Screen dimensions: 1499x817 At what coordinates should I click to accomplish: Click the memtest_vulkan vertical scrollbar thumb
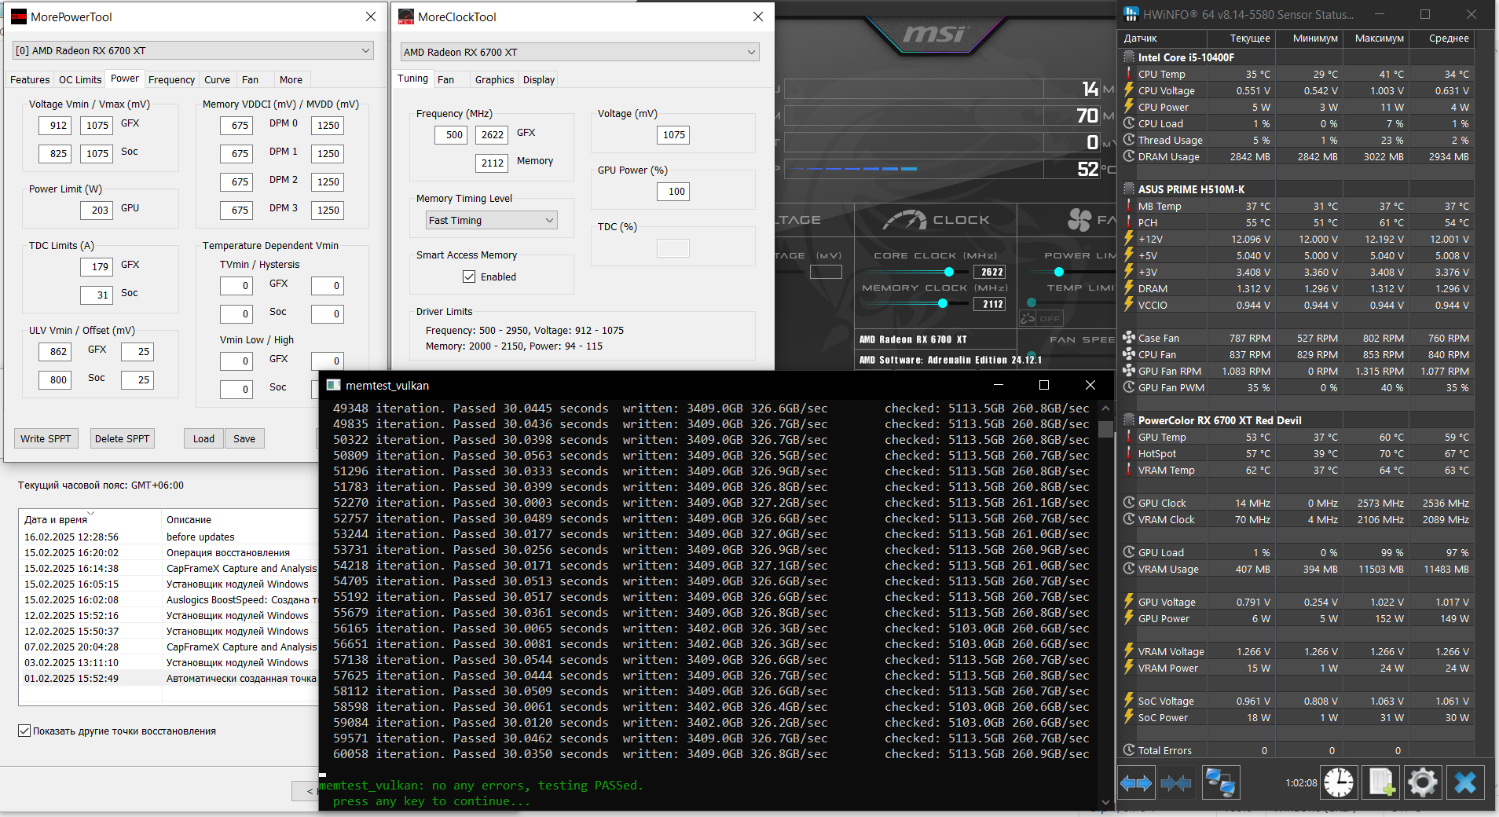click(x=1105, y=429)
